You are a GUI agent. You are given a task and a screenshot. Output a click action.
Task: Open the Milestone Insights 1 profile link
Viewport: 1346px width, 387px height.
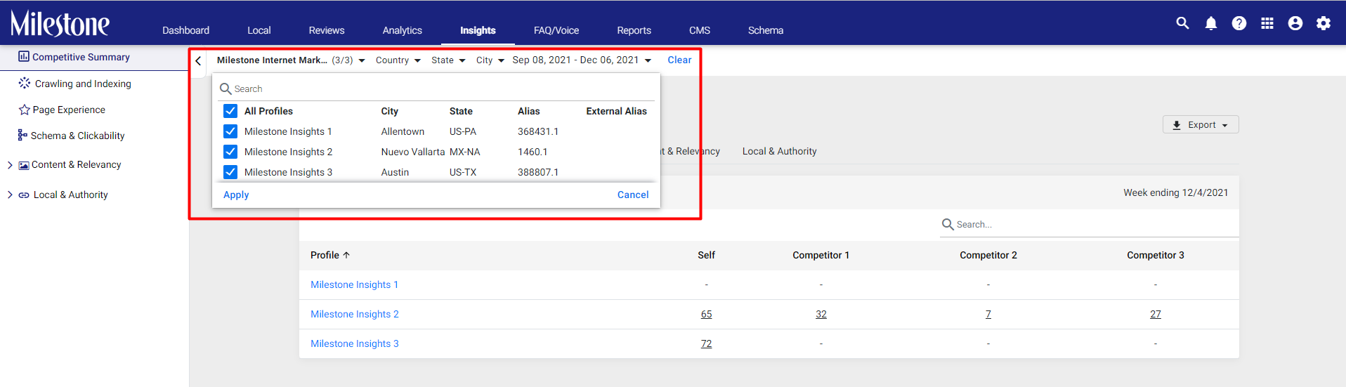click(x=354, y=284)
